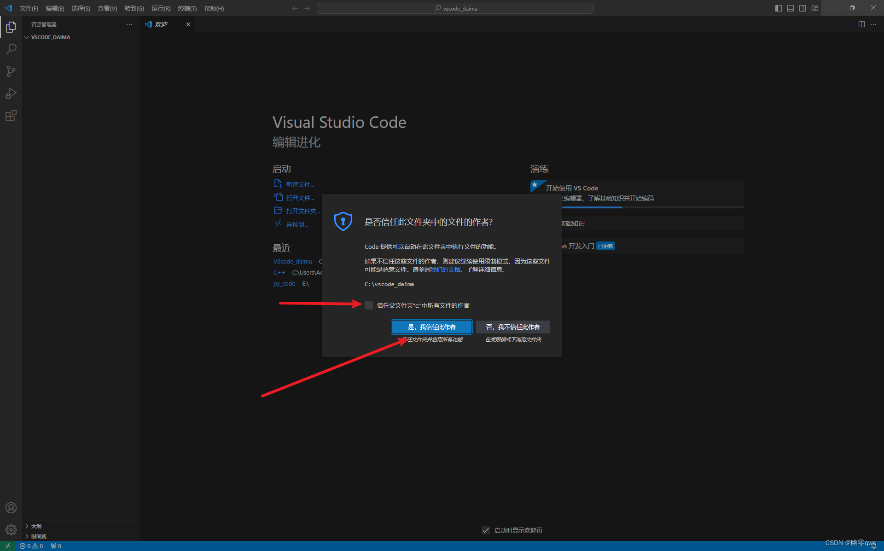The width and height of the screenshot is (884, 551).
Task: Close the Welcome tab
Action: pyautogui.click(x=188, y=24)
